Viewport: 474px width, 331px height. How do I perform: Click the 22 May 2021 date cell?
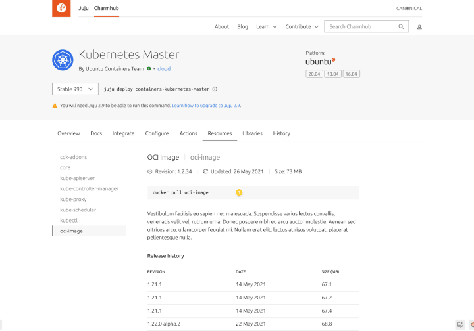pyautogui.click(x=251, y=324)
